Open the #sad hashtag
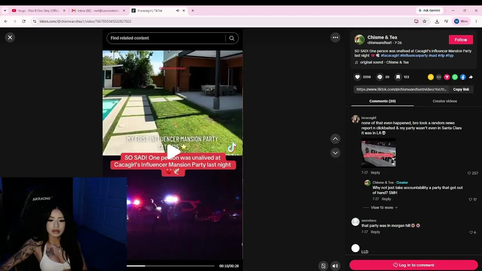482x271 pixels. [x=433, y=56]
